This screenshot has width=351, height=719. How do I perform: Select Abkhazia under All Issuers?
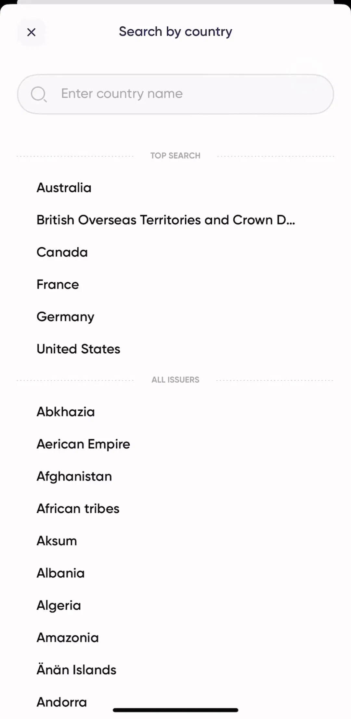point(66,412)
